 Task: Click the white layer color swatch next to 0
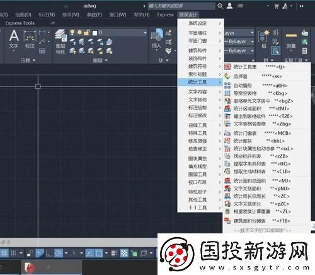tap(94, 33)
